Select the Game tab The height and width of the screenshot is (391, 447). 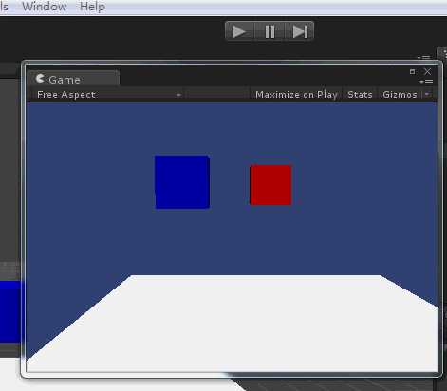point(74,79)
